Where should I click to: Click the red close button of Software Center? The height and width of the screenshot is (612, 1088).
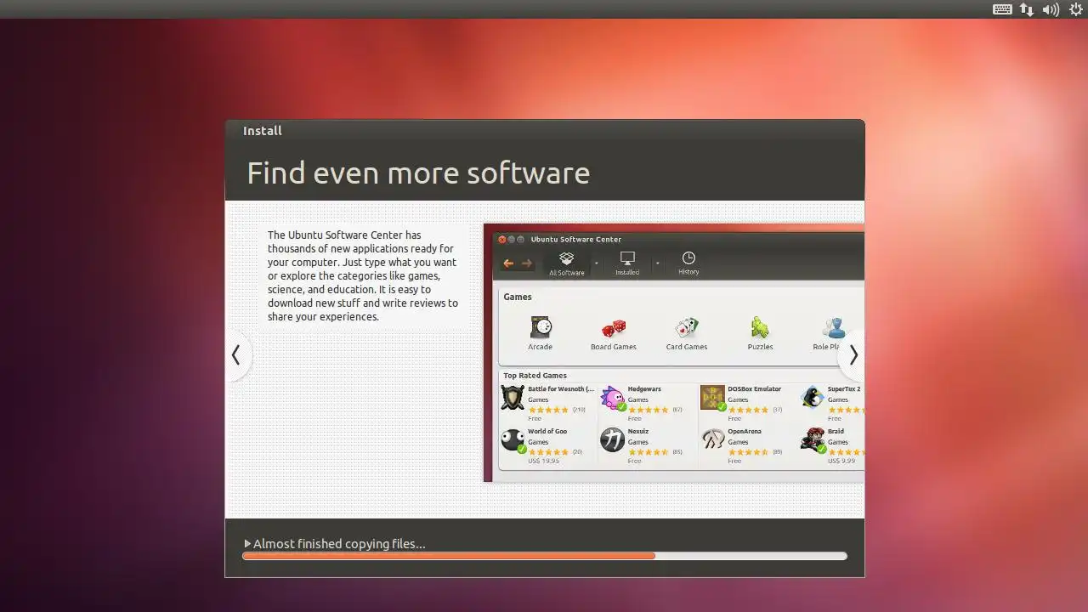502,240
